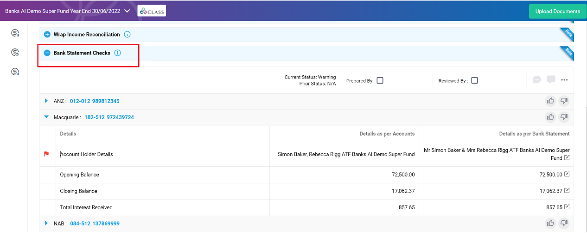The image size is (587, 236).
Task: Open Macquarie account link 182-512 972439724
Action: click(x=109, y=117)
